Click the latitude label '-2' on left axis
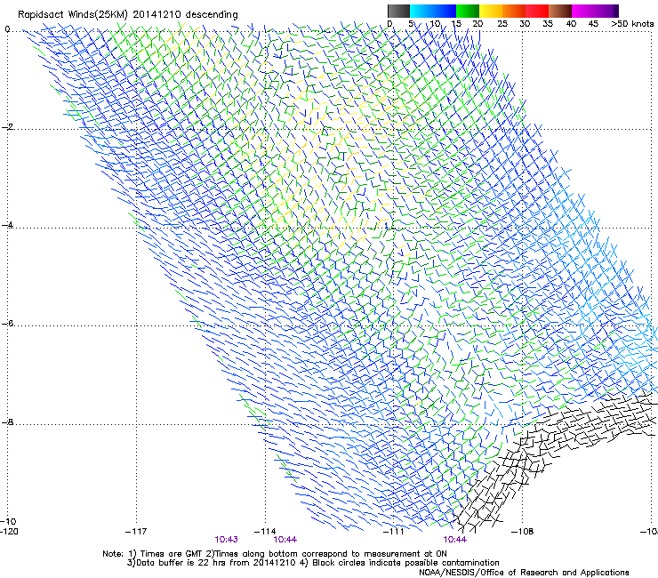 click(x=7, y=127)
